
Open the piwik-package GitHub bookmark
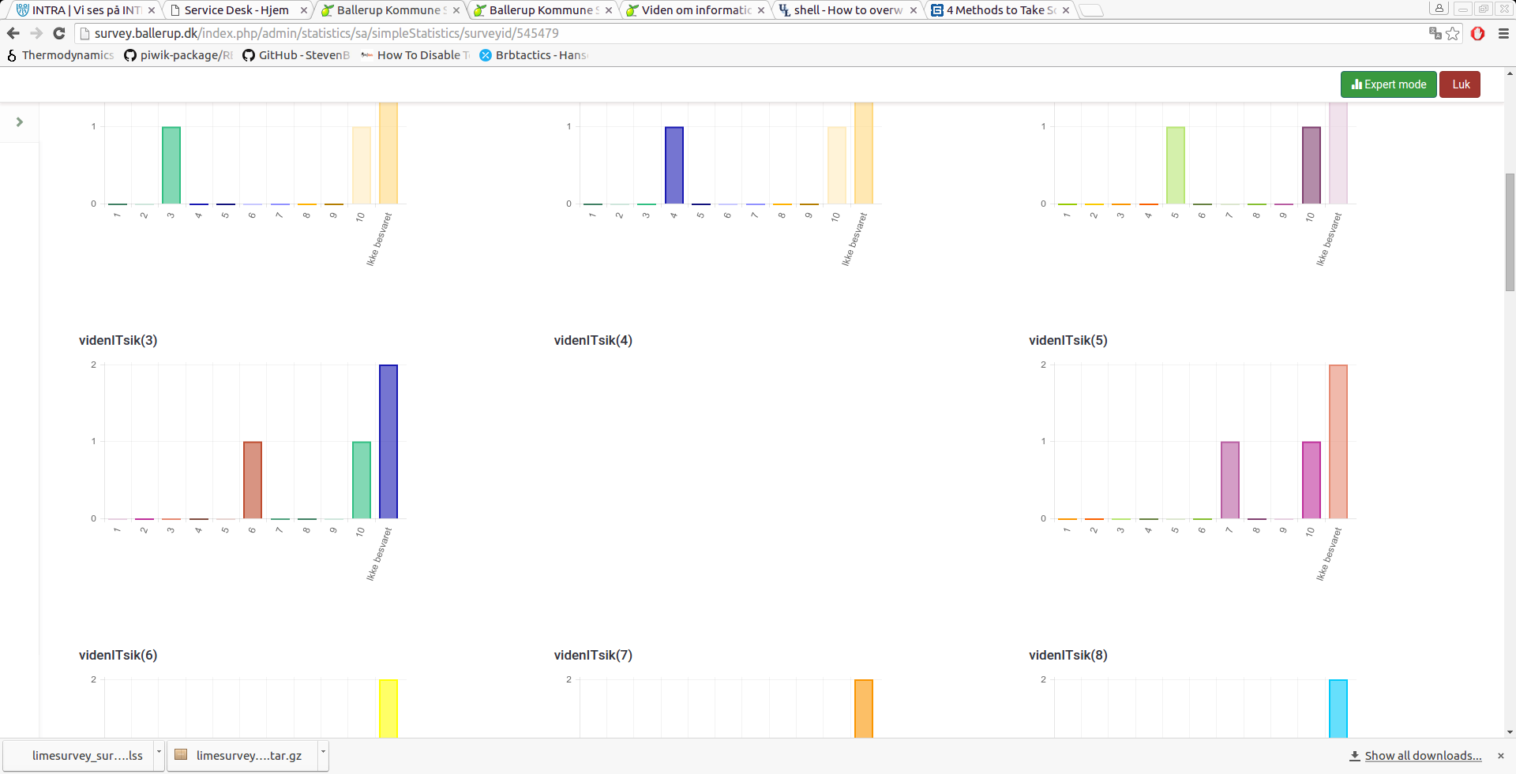[179, 55]
